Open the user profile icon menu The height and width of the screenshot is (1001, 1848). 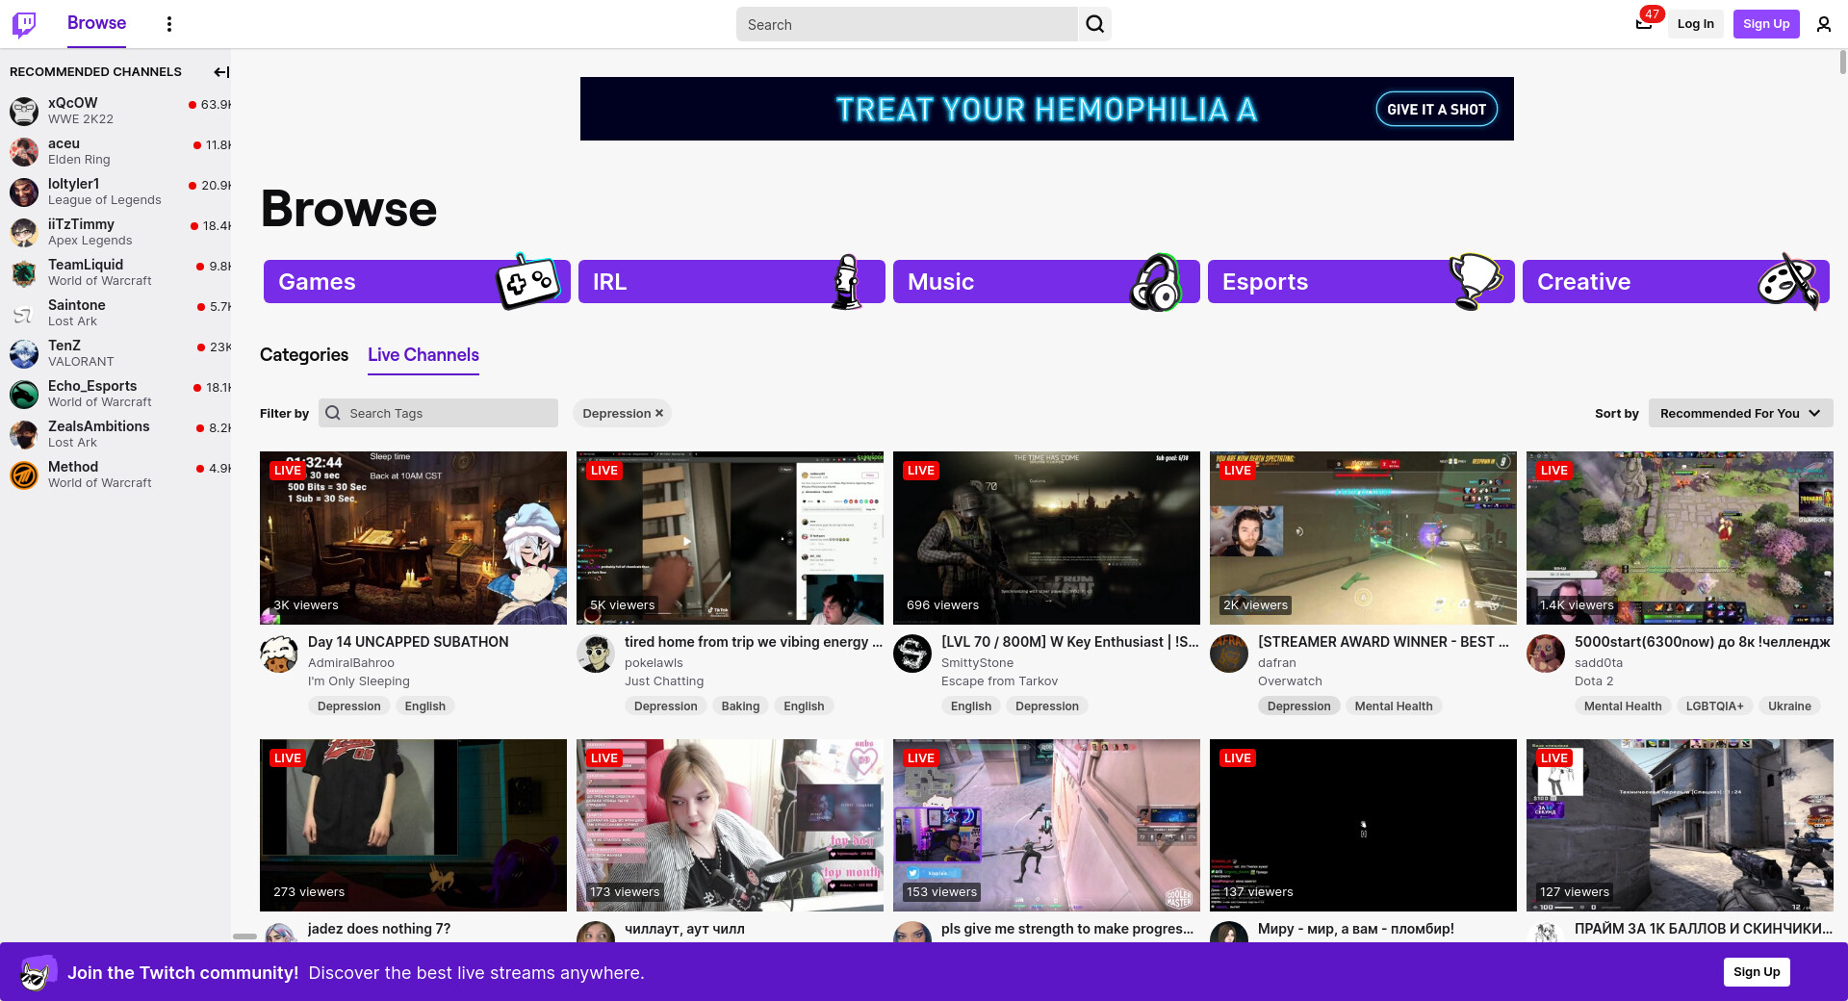[x=1823, y=24]
